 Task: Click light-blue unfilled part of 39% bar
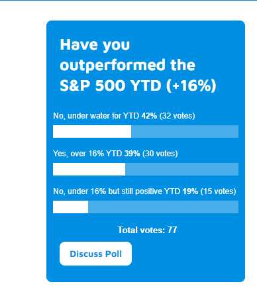(182, 170)
